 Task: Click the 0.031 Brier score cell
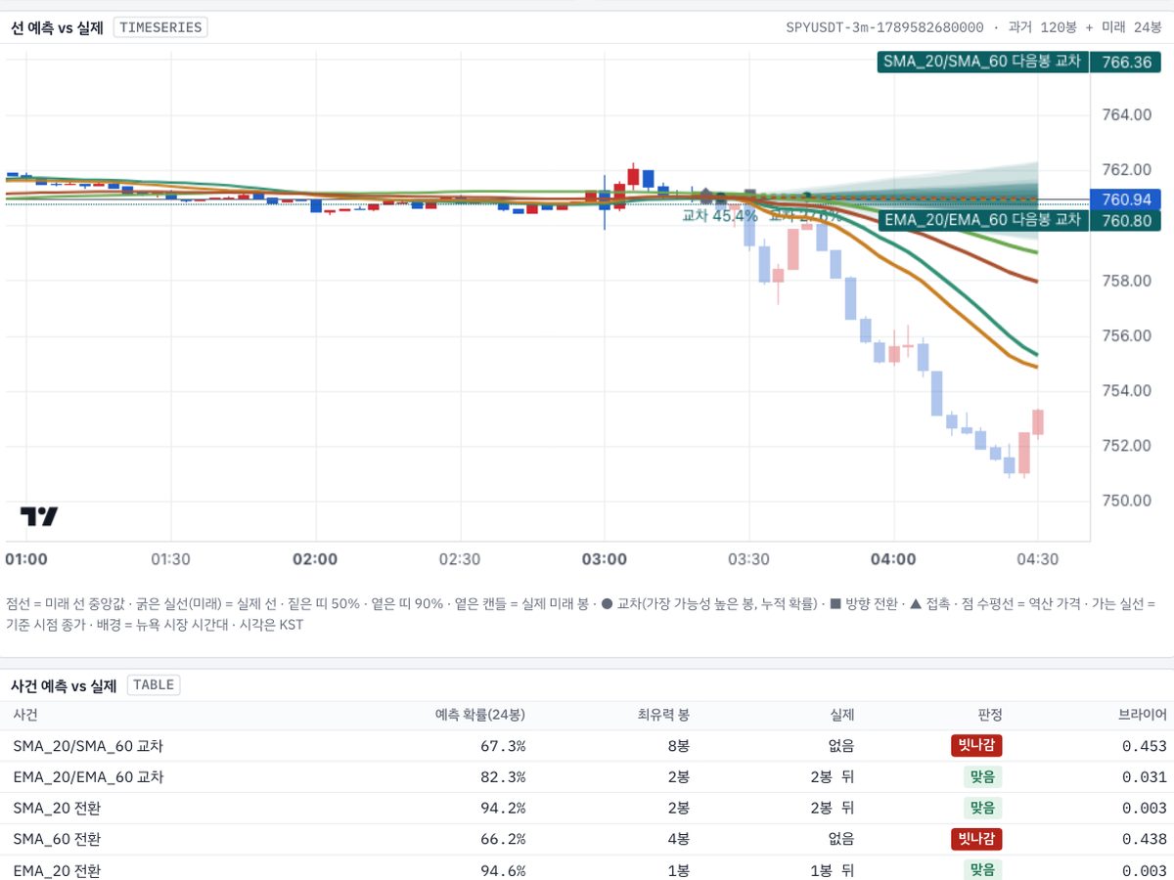pos(1146,777)
